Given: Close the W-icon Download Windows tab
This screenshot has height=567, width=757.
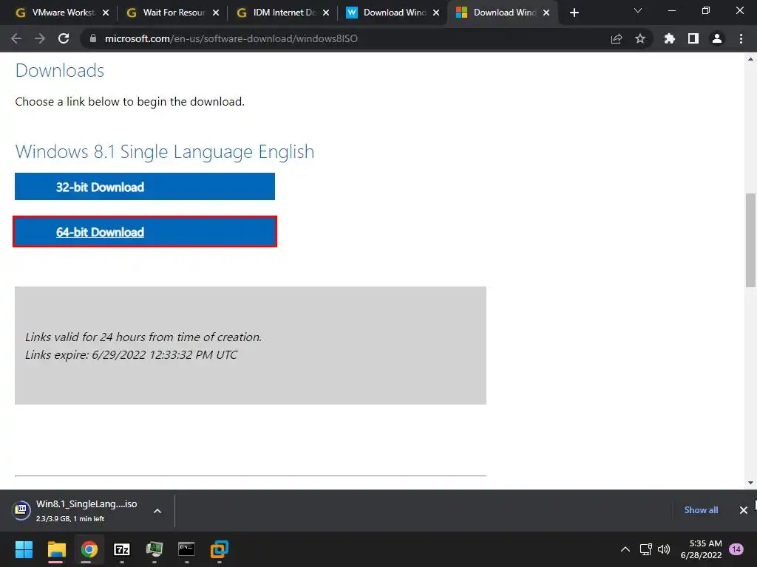Looking at the screenshot, I should (436, 13).
